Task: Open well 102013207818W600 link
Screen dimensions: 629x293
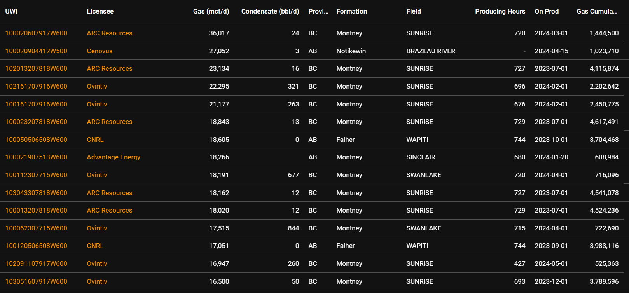Action: (x=36, y=68)
